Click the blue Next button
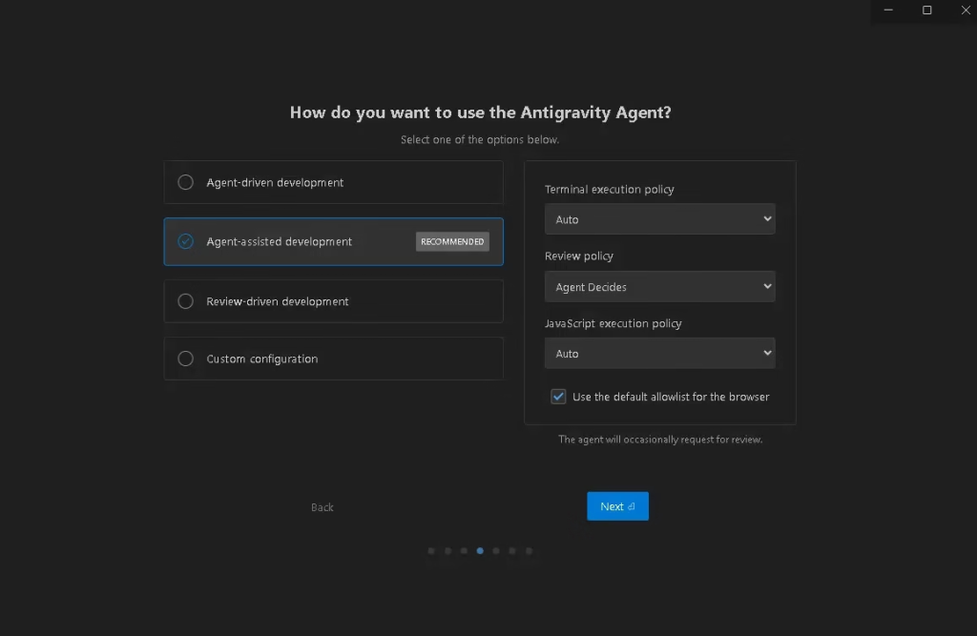977x636 pixels. point(617,506)
